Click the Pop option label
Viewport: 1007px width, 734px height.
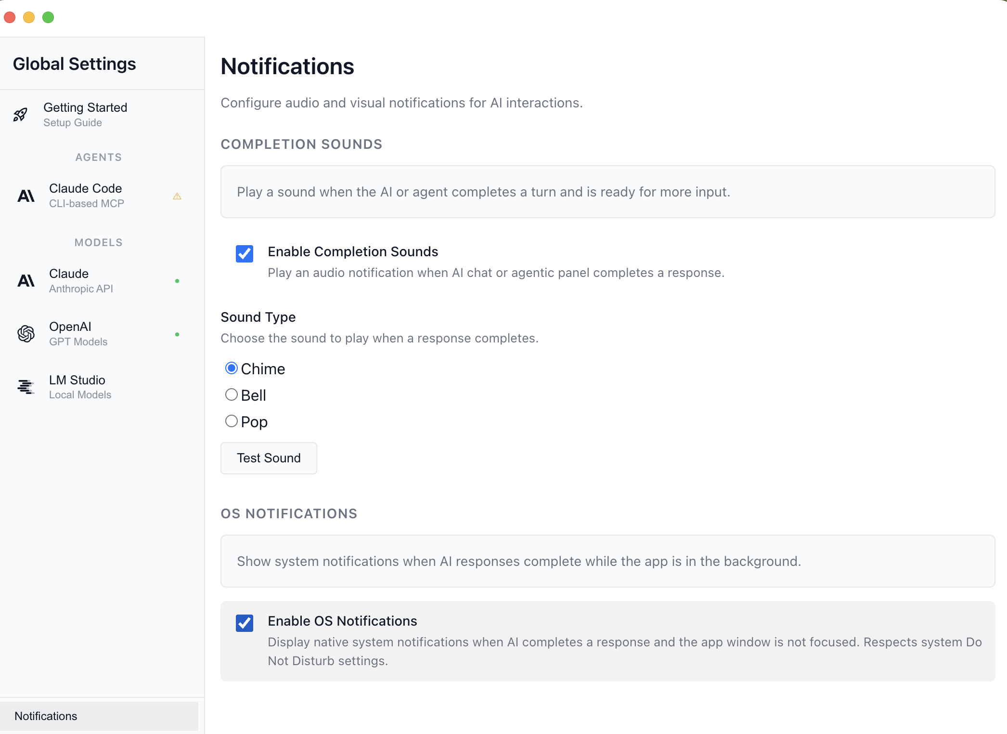254,422
